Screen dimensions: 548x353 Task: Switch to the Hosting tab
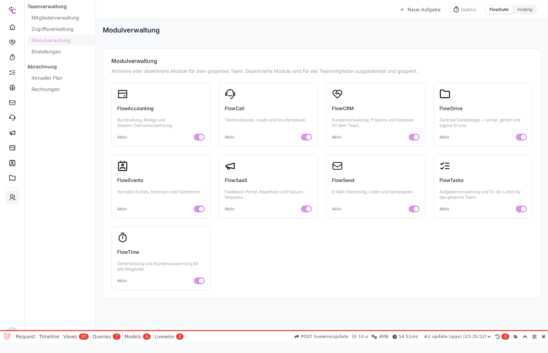pos(525,10)
